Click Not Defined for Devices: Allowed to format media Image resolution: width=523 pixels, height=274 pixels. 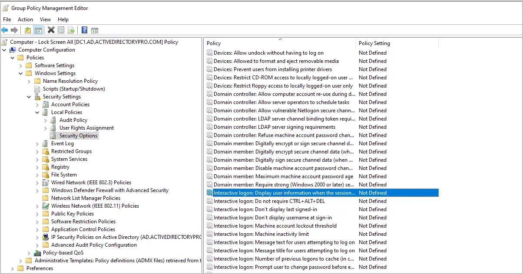(372, 61)
